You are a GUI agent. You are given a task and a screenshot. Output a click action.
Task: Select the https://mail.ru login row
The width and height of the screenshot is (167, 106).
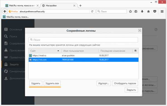point(83,55)
